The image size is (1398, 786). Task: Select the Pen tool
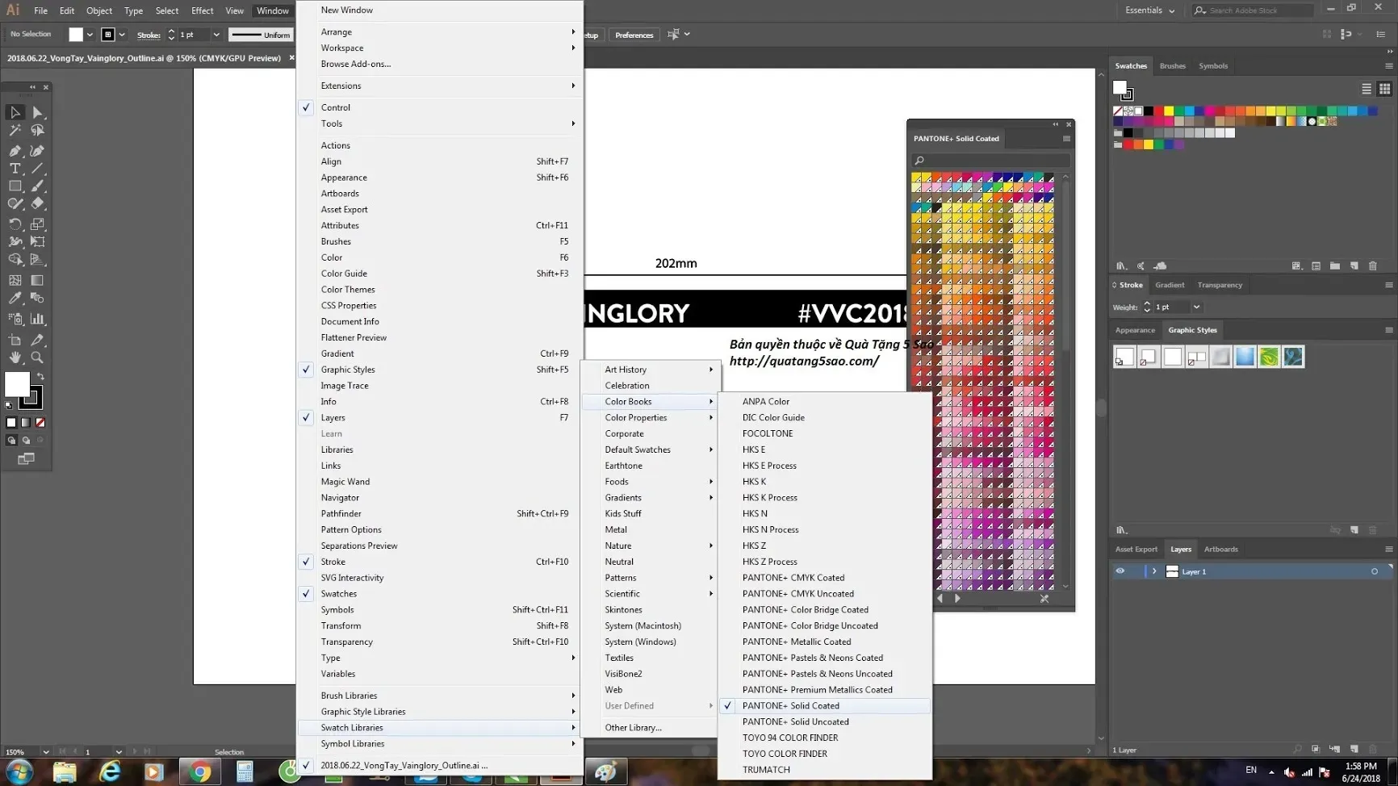(x=15, y=151)
